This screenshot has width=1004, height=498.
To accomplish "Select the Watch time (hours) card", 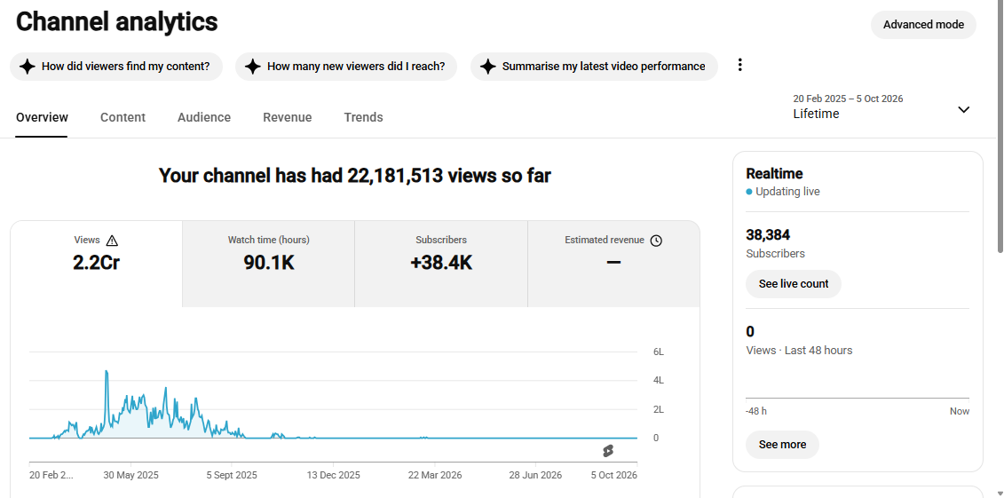I will tap(268, 264).
